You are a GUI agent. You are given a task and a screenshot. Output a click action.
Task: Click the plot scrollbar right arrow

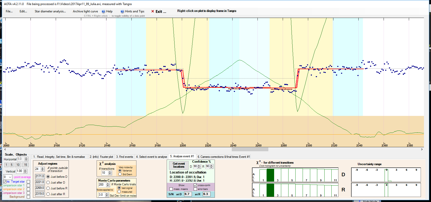(x=422, y=149)
